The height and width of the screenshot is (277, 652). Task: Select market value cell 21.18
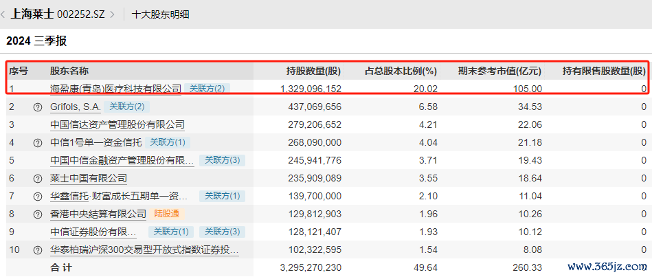click(530, 143)
